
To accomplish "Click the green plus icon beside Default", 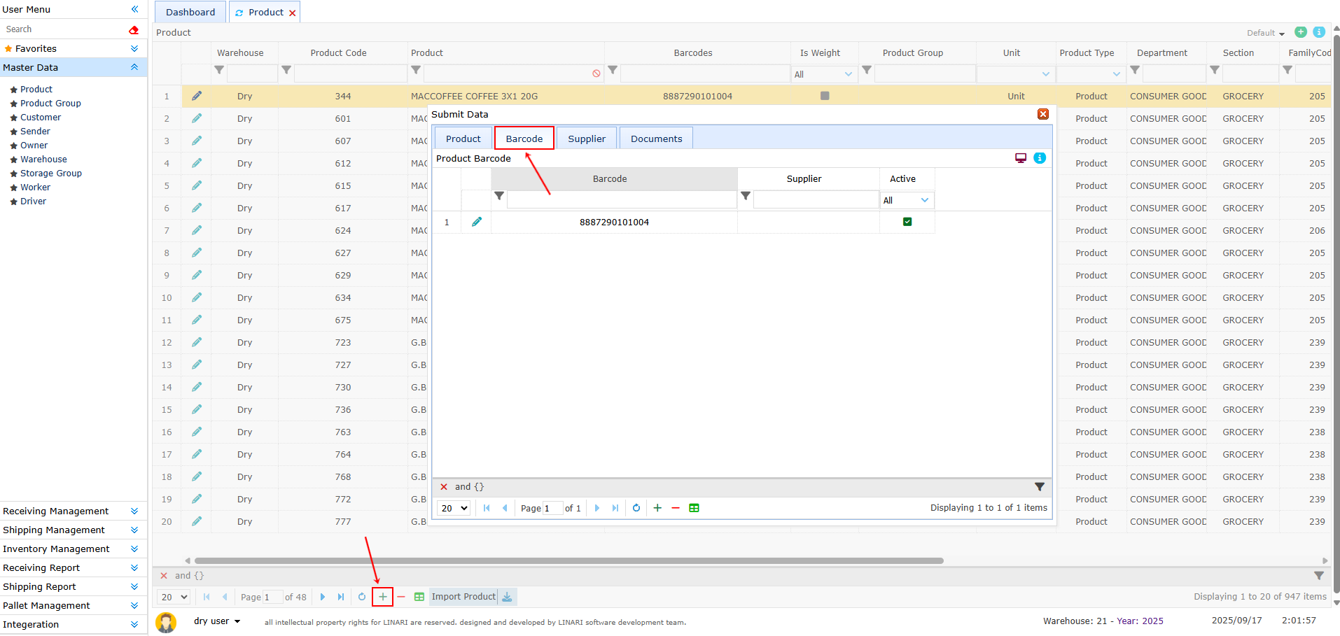I will coord(1301,32).
